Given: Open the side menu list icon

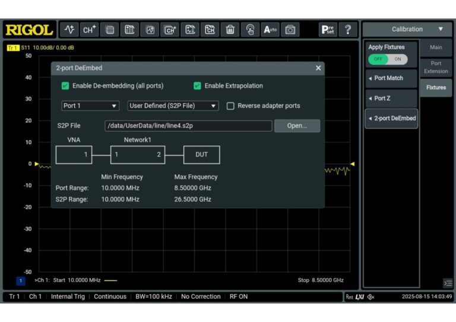Looking at the screenshot, I should (x=448, y=283).
